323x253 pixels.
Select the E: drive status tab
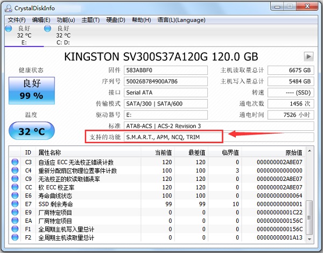click(x=24, y=35)
